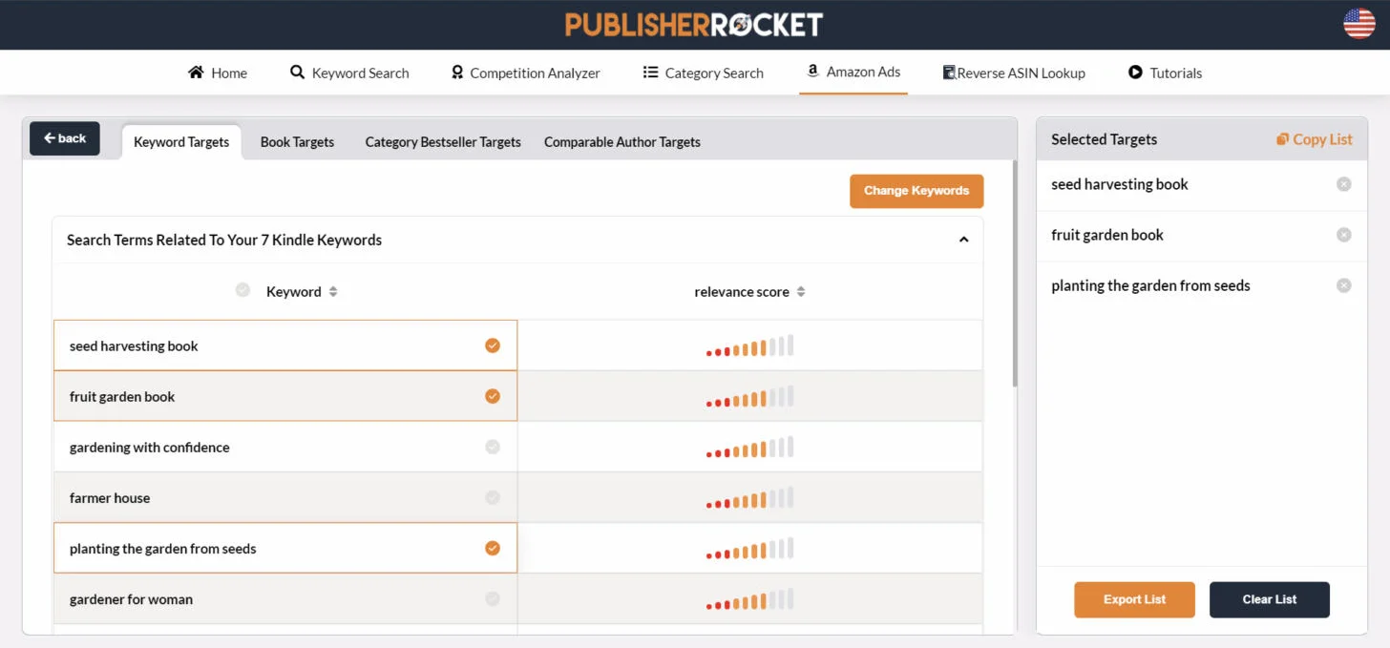
Task: Open the Comparable Author Targets tab
Action: (x=622, y=142)
